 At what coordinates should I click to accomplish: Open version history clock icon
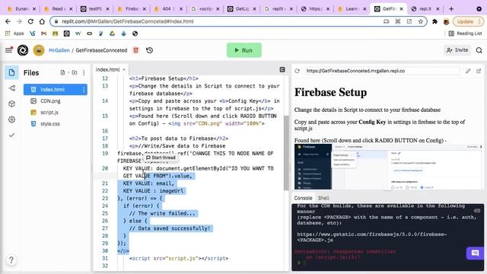[149, 50]
